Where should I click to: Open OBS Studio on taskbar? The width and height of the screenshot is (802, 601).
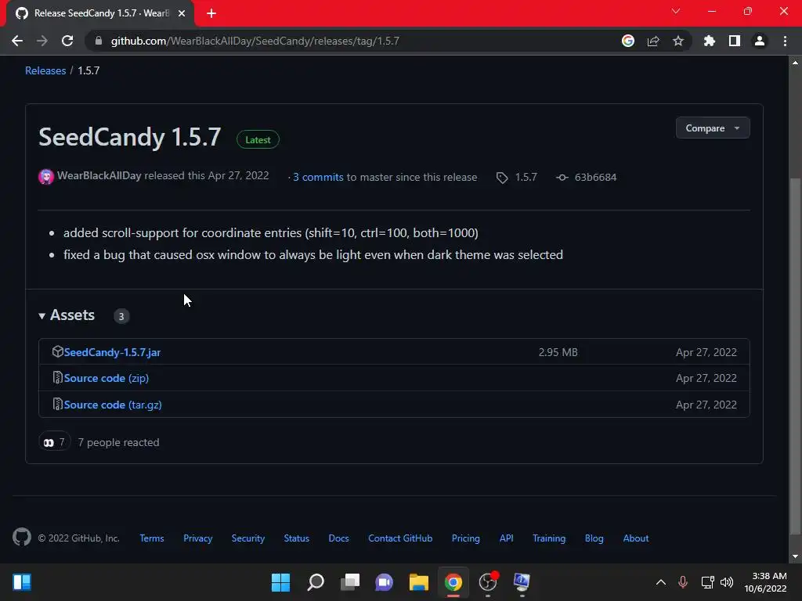[488, 582]
